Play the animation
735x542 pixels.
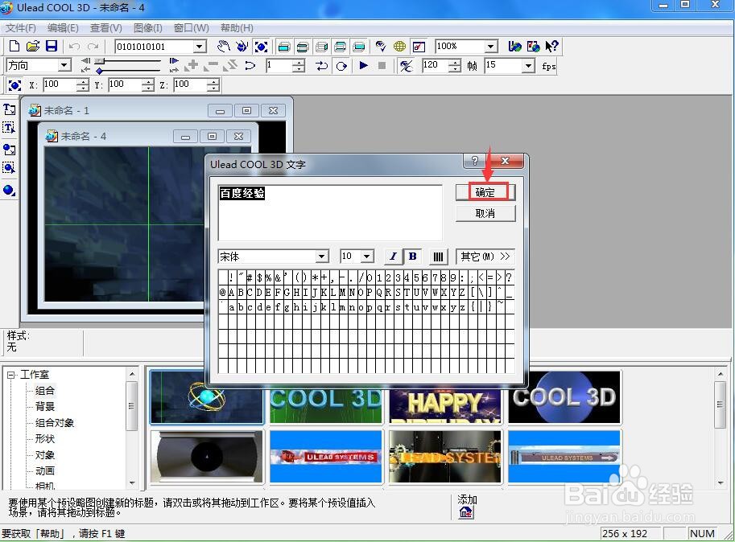(363, 65)
